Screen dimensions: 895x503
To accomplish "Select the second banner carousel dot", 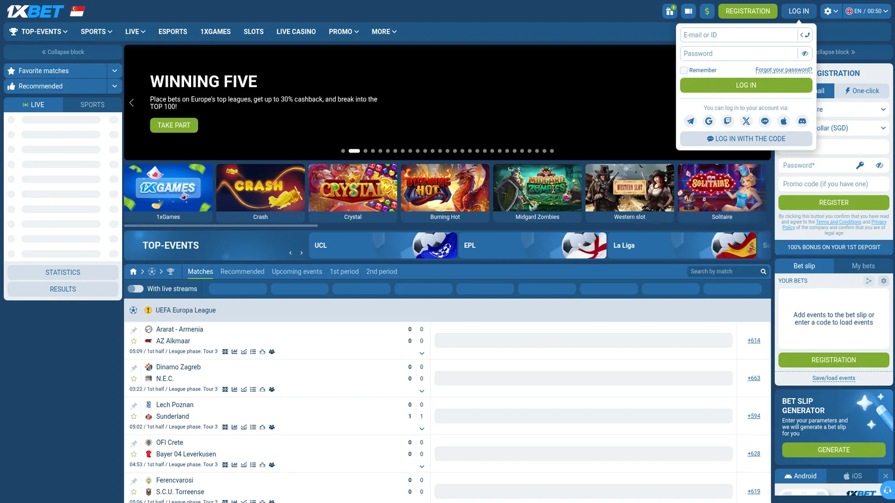I will (x=354, y=151).
